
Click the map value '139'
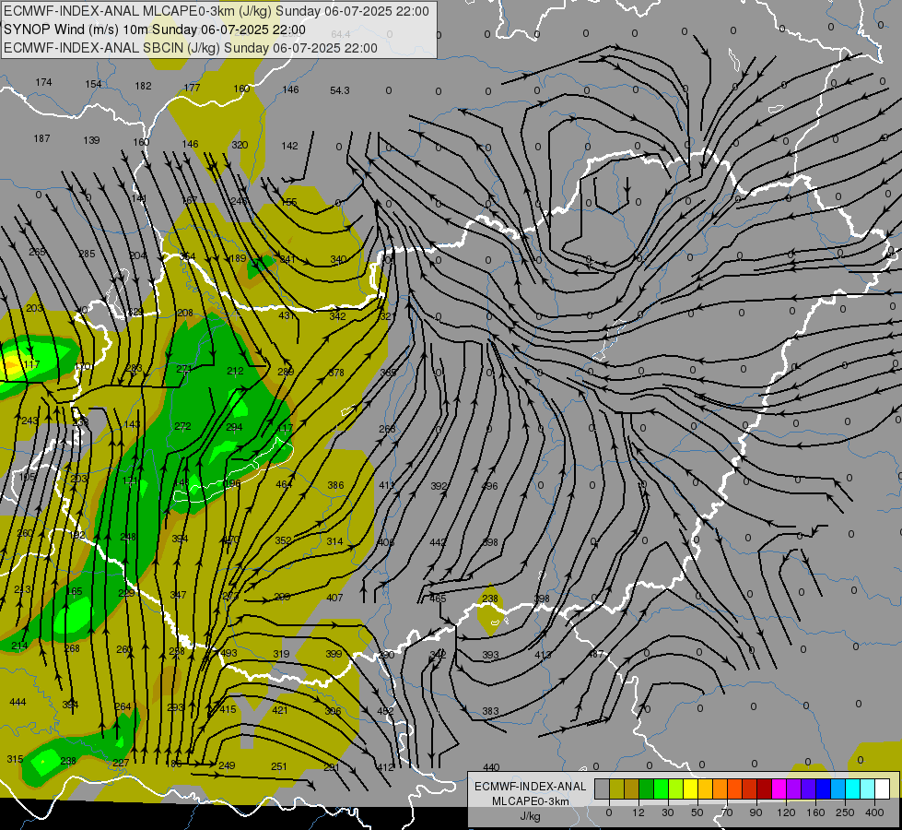pyautogui.click(x=91, y=140)
